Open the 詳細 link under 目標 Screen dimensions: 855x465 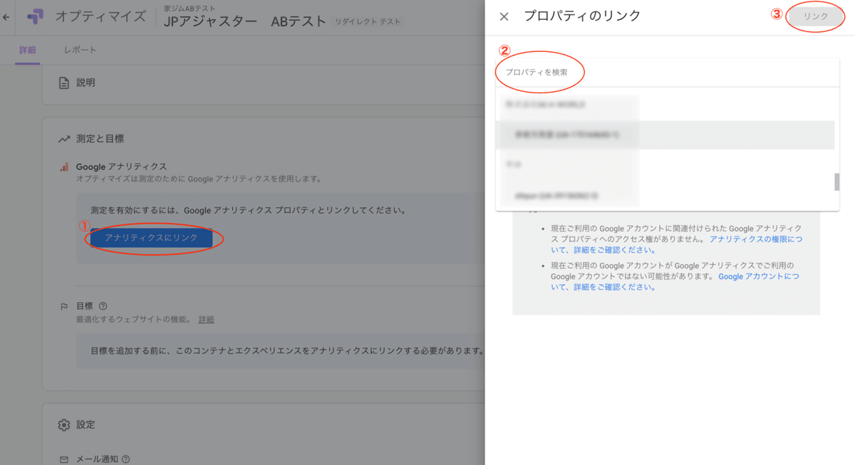(206, 319)
